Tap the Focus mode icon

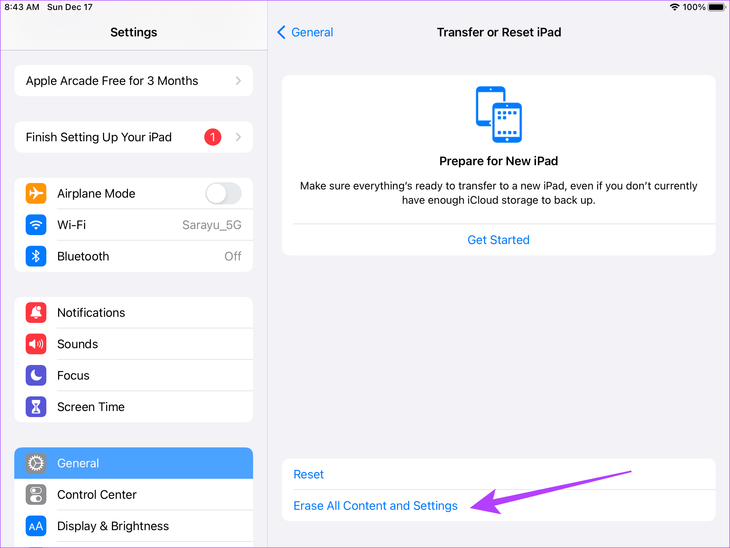[36, 375]
